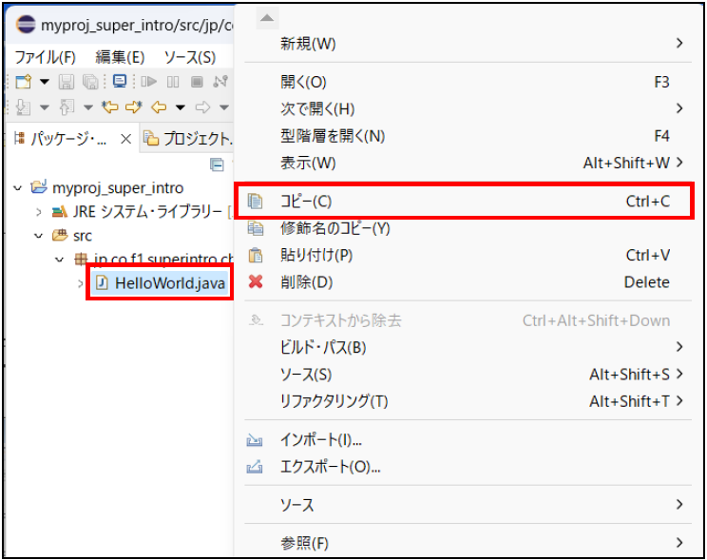Open dropdown arrow beside New icon
707x560 pixels.
[x=43, y=82]
